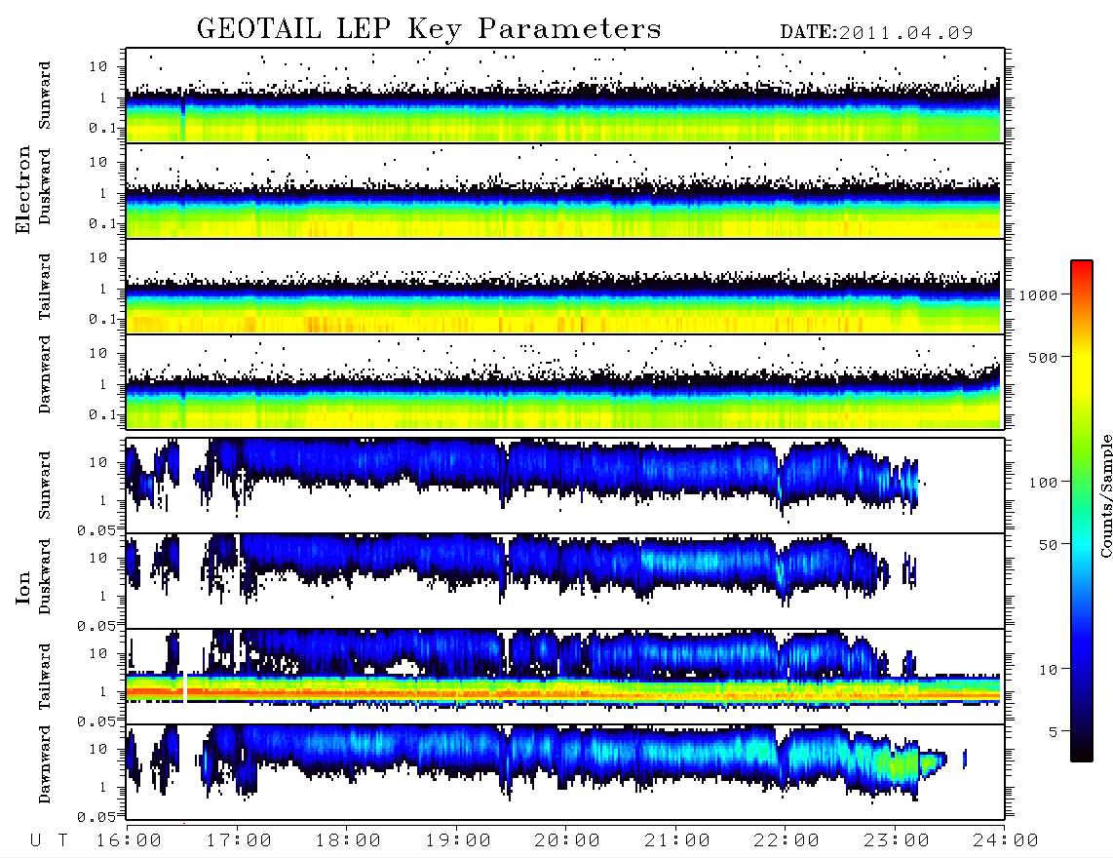
Task: Click the Counts/Sample colorbar label
Action: (1105, 495)
